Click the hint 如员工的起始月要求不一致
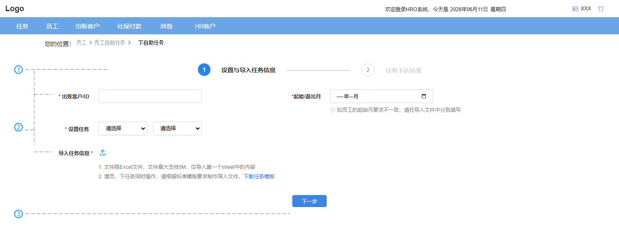The height and width of the screenshot is (238, 619). (398, 110)
